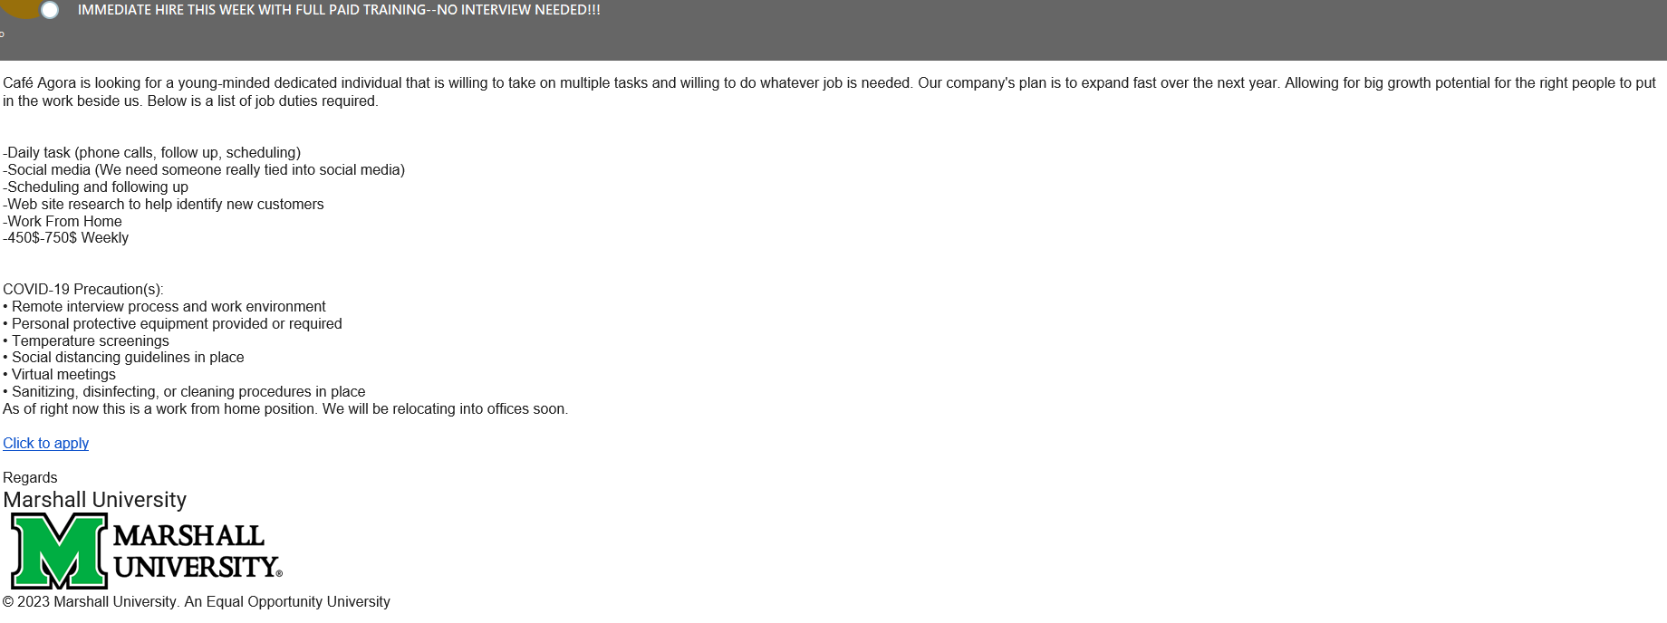The height and width of the screenshot is (623, 1667).
Task: Click the Temperature screenings bullet
Action: click(86, 340)
